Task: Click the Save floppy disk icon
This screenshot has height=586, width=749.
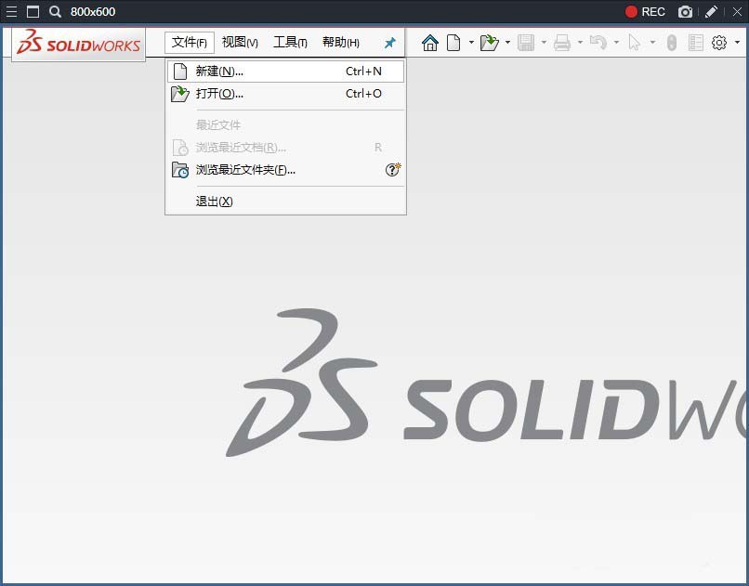Action: click(x=526, y=43)
